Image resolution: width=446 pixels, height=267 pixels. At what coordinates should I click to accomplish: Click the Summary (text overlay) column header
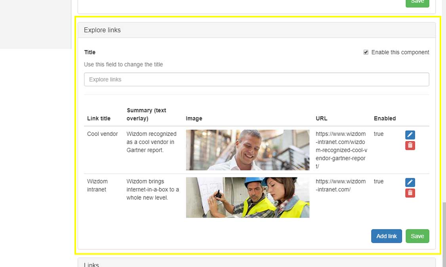(x=146, y=114)
